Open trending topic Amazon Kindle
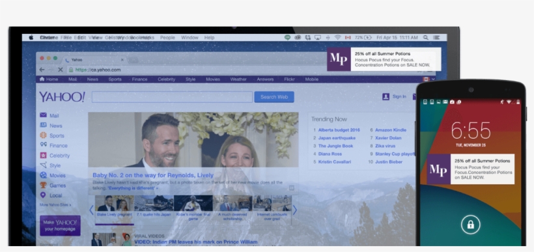Image resolution: width=534 pixels, height=252 pixels. [391, 130]
